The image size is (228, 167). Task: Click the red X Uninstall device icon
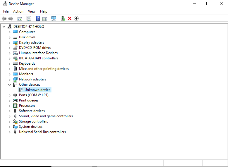[x=70, y=18]
